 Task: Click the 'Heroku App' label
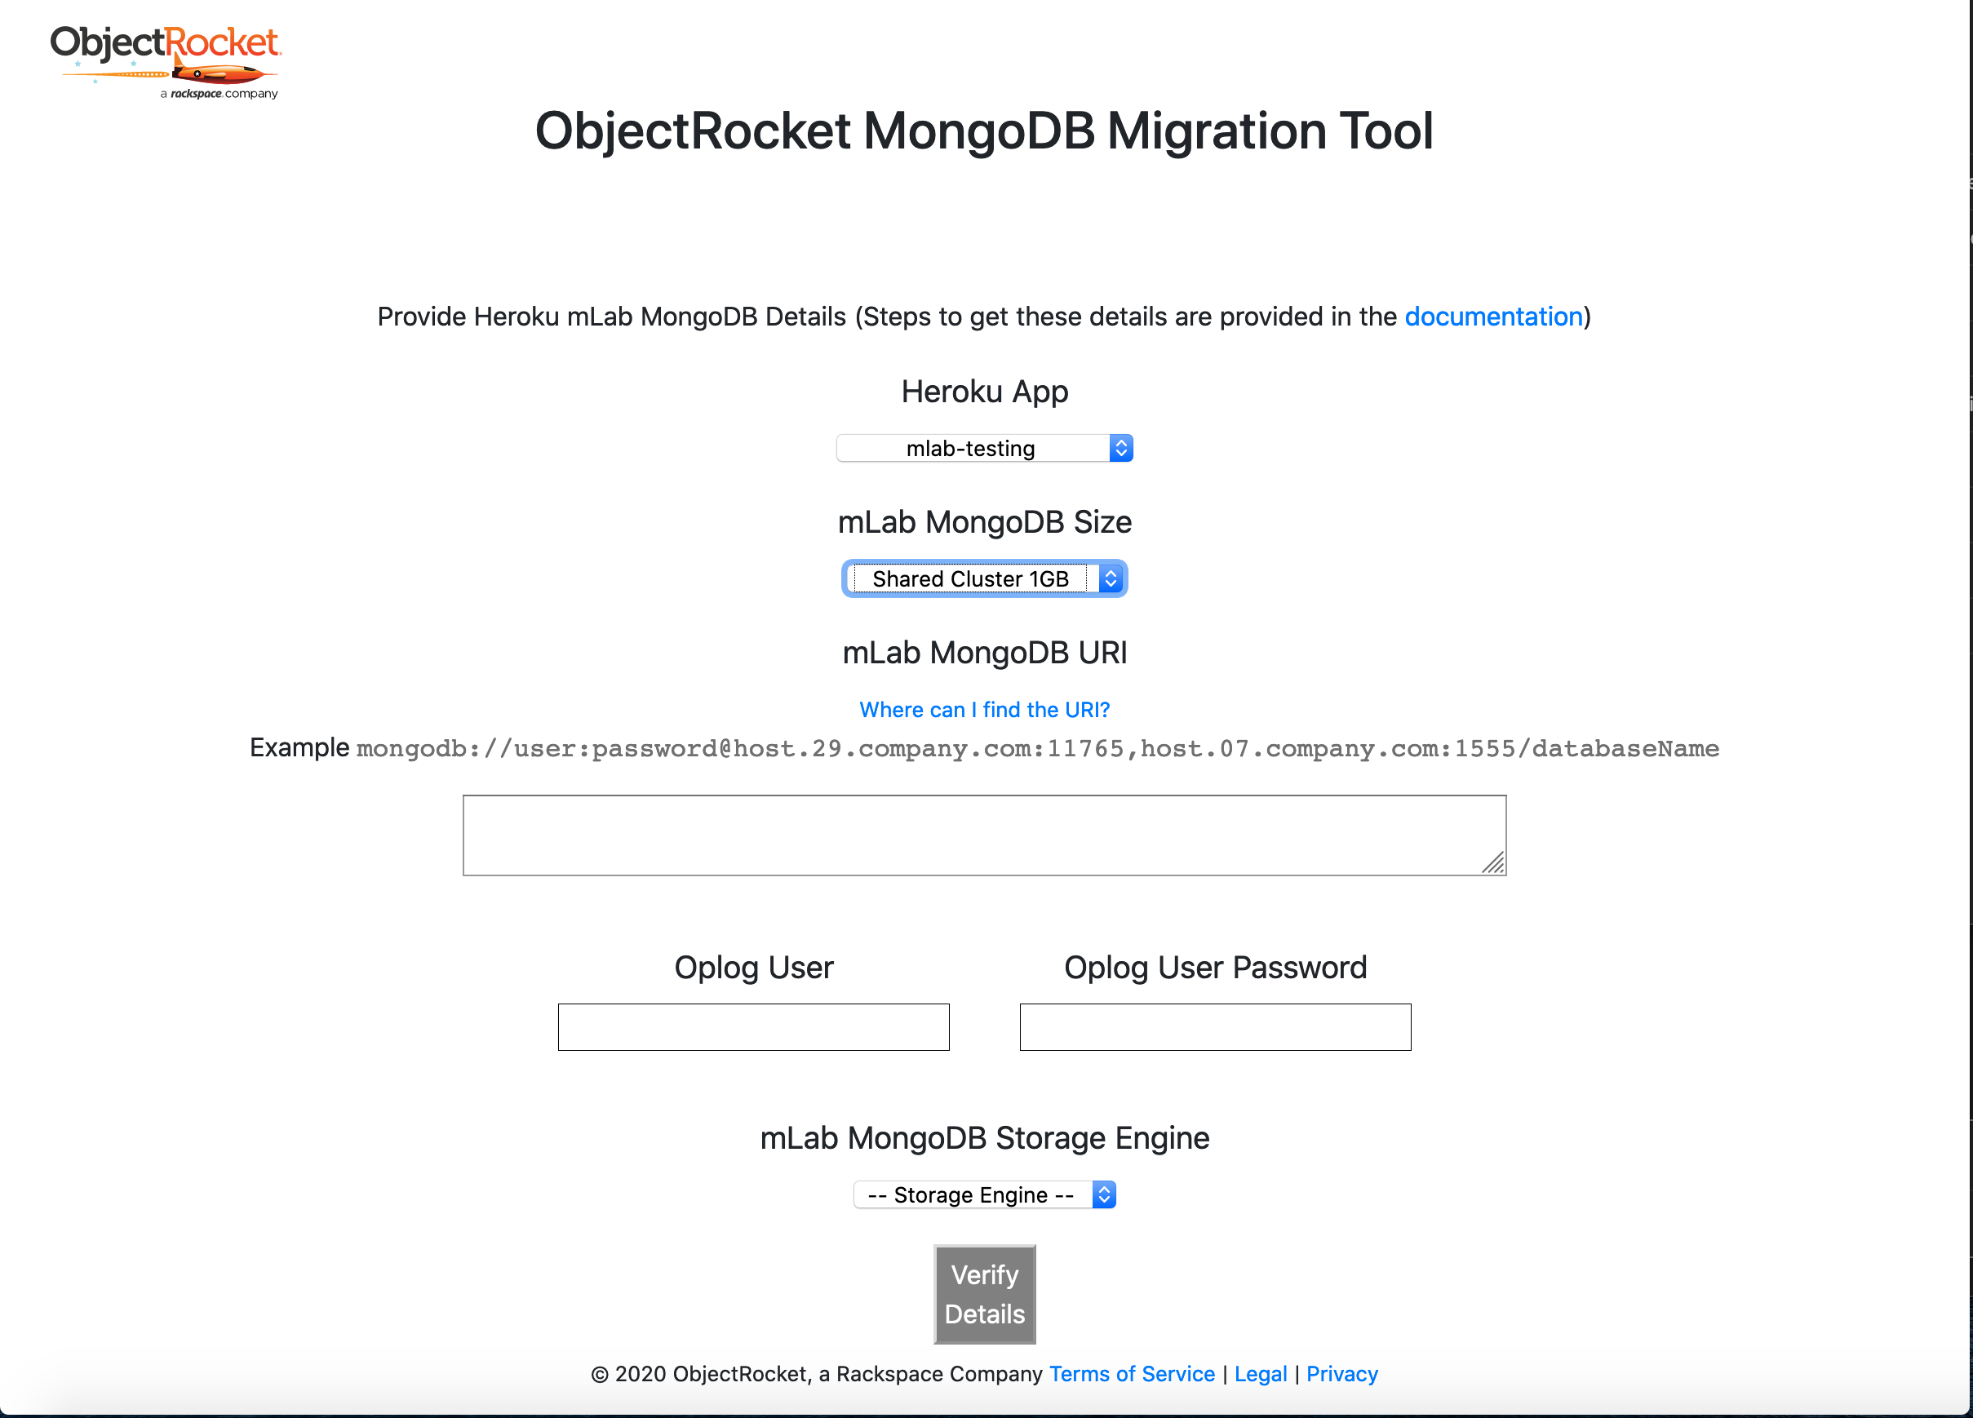click(x=984, y=392)
